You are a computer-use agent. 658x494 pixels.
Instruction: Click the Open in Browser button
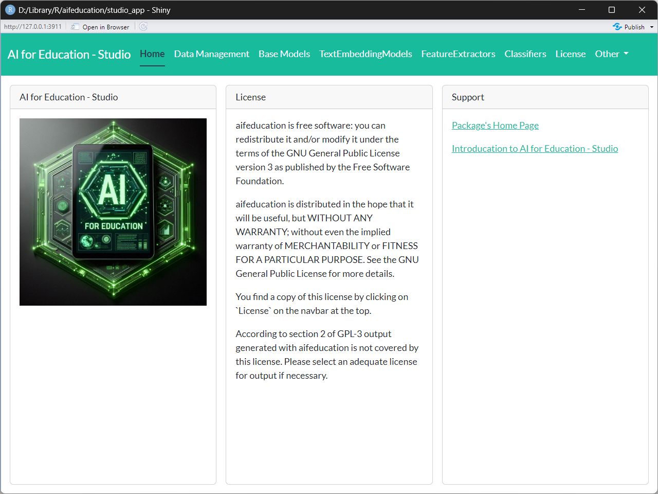click(x=101, y=27)
